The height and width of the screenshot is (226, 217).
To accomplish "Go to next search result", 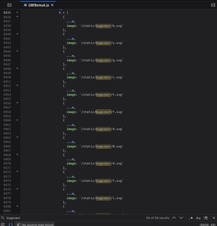I will [x=181, y=218].
